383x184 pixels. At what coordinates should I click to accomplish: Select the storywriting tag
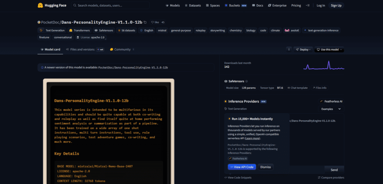(218, 31)
